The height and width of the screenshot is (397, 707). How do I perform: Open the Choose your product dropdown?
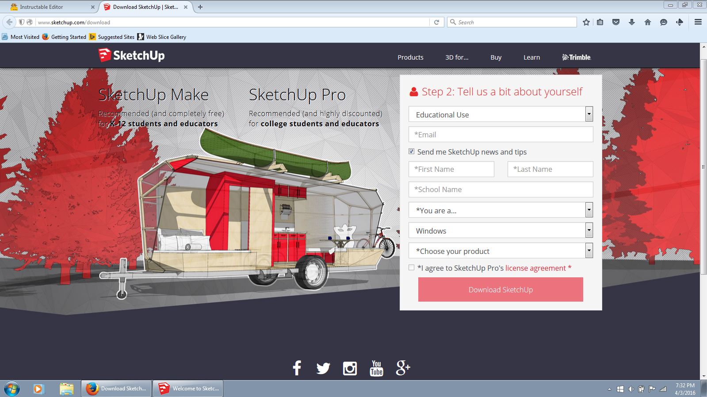coord(501,251)
